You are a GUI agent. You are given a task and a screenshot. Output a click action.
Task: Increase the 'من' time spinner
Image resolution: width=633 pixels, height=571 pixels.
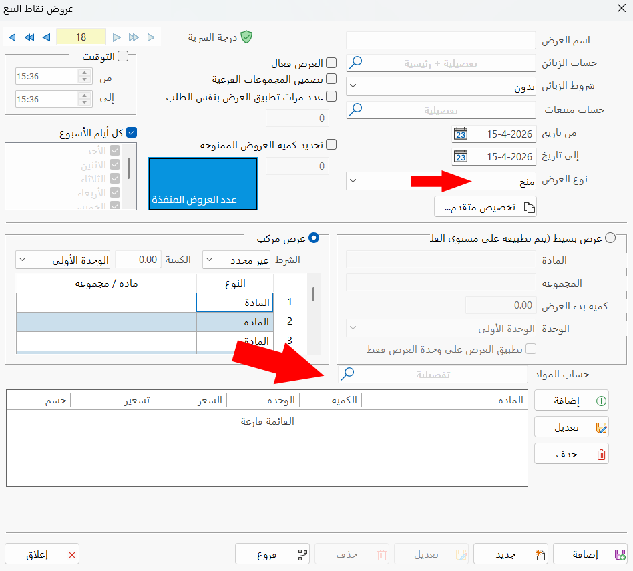pos(84,73)
